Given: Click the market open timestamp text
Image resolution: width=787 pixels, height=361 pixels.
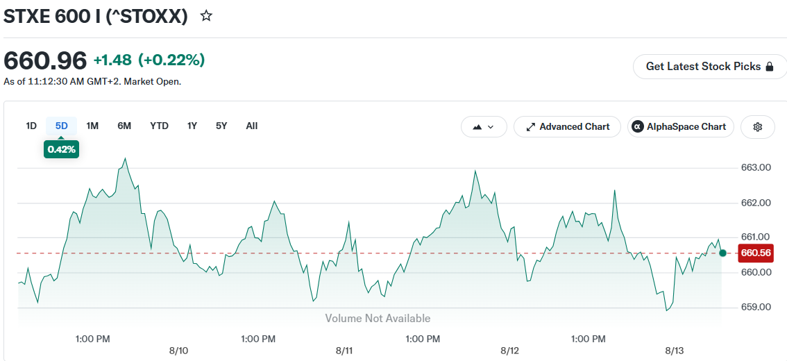Looking at the screenshot, I should (92, 81).
